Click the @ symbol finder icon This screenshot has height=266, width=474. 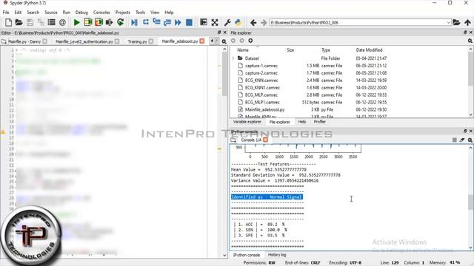pos(62,22)
